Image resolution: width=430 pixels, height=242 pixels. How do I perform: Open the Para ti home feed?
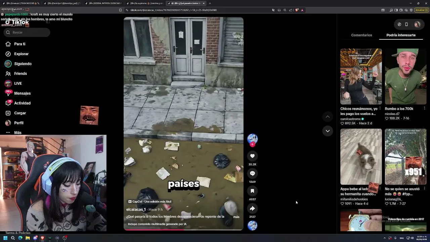(x=19, y=44)
